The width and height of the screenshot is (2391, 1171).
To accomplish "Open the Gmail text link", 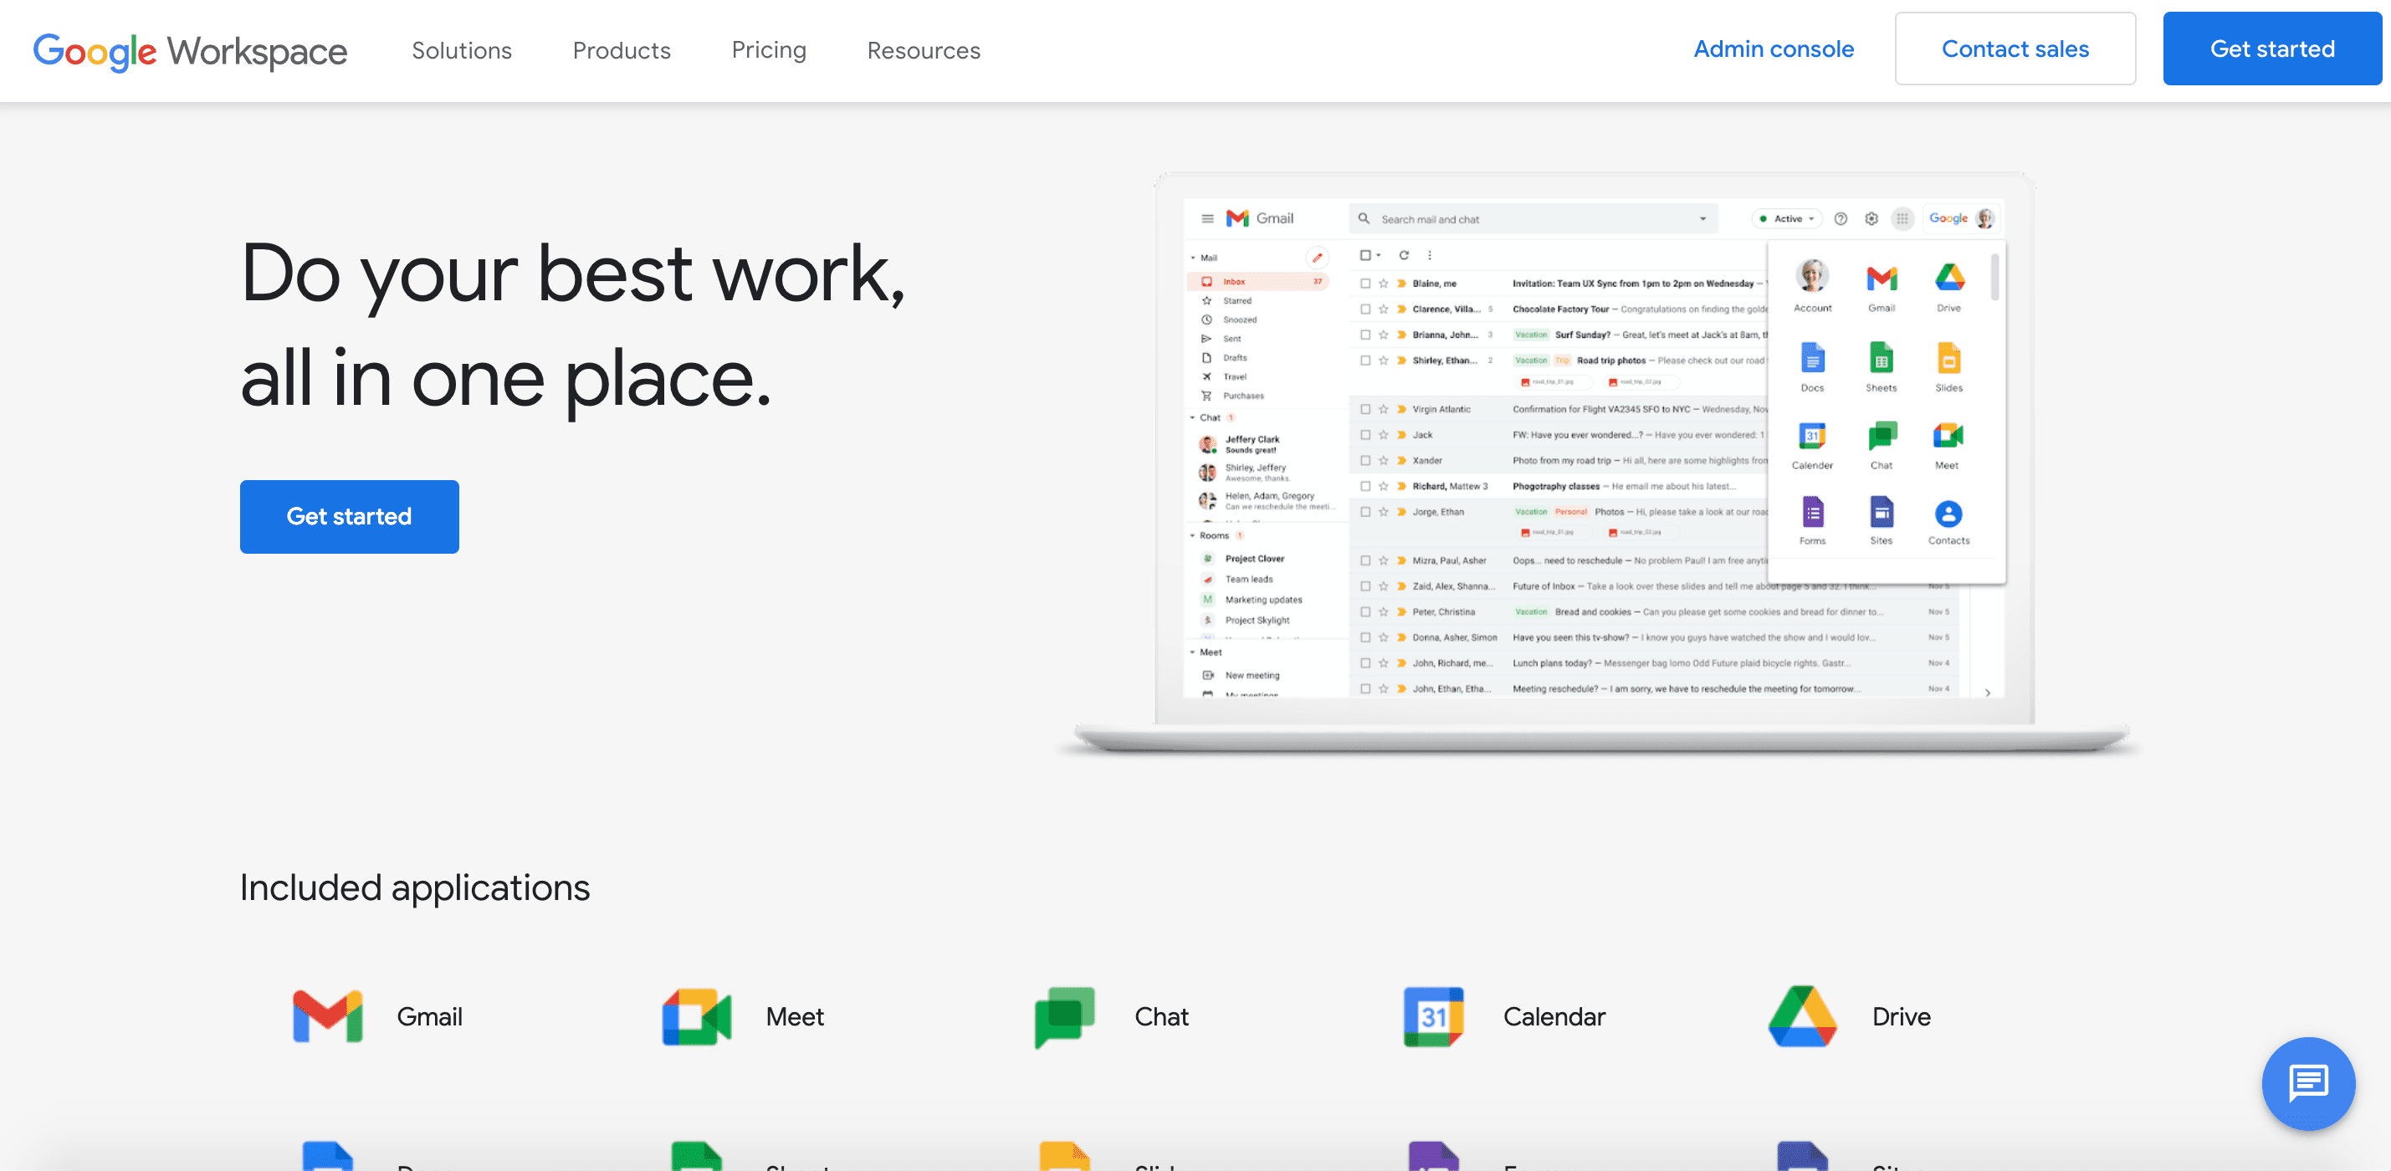I will (x=430, y=1017).
